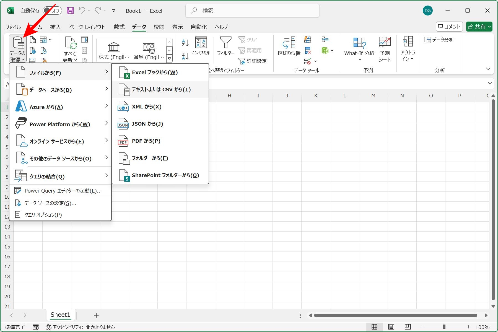The height and width of the screenshot is (332, 498).
Task: Open the ヘルプ tab
Action: [x=222, y=27]
